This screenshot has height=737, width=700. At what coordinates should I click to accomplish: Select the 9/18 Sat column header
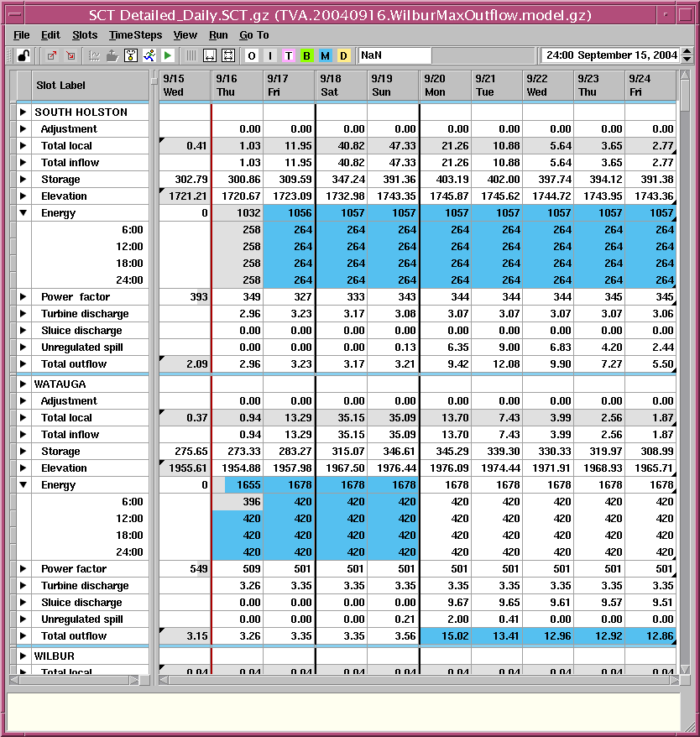341,86
